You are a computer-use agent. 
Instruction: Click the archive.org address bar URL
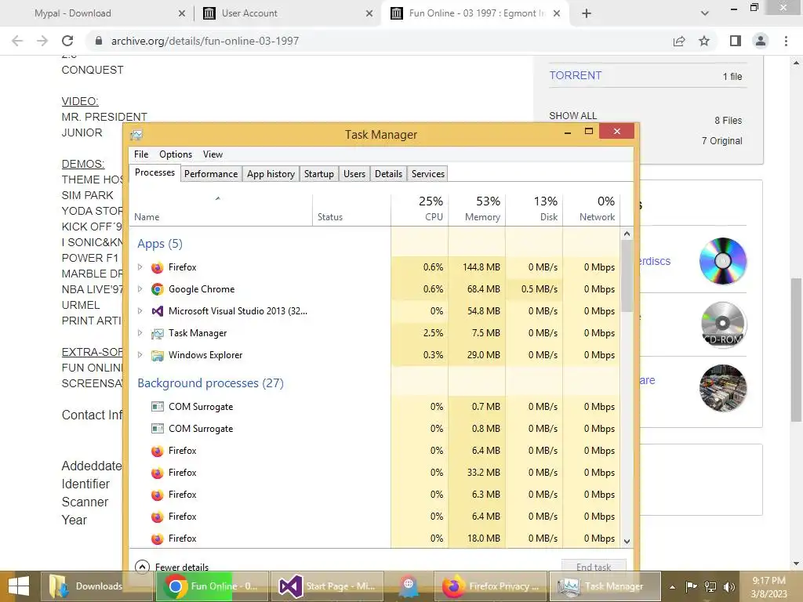pyautogui.click(x=205, y=41)
